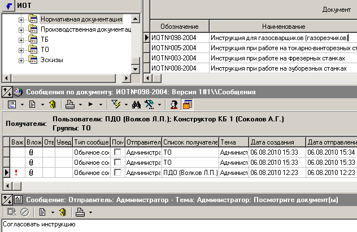
Task: Click the down arrow of the tree scrollbar
Action: click(x=134, y=69)
